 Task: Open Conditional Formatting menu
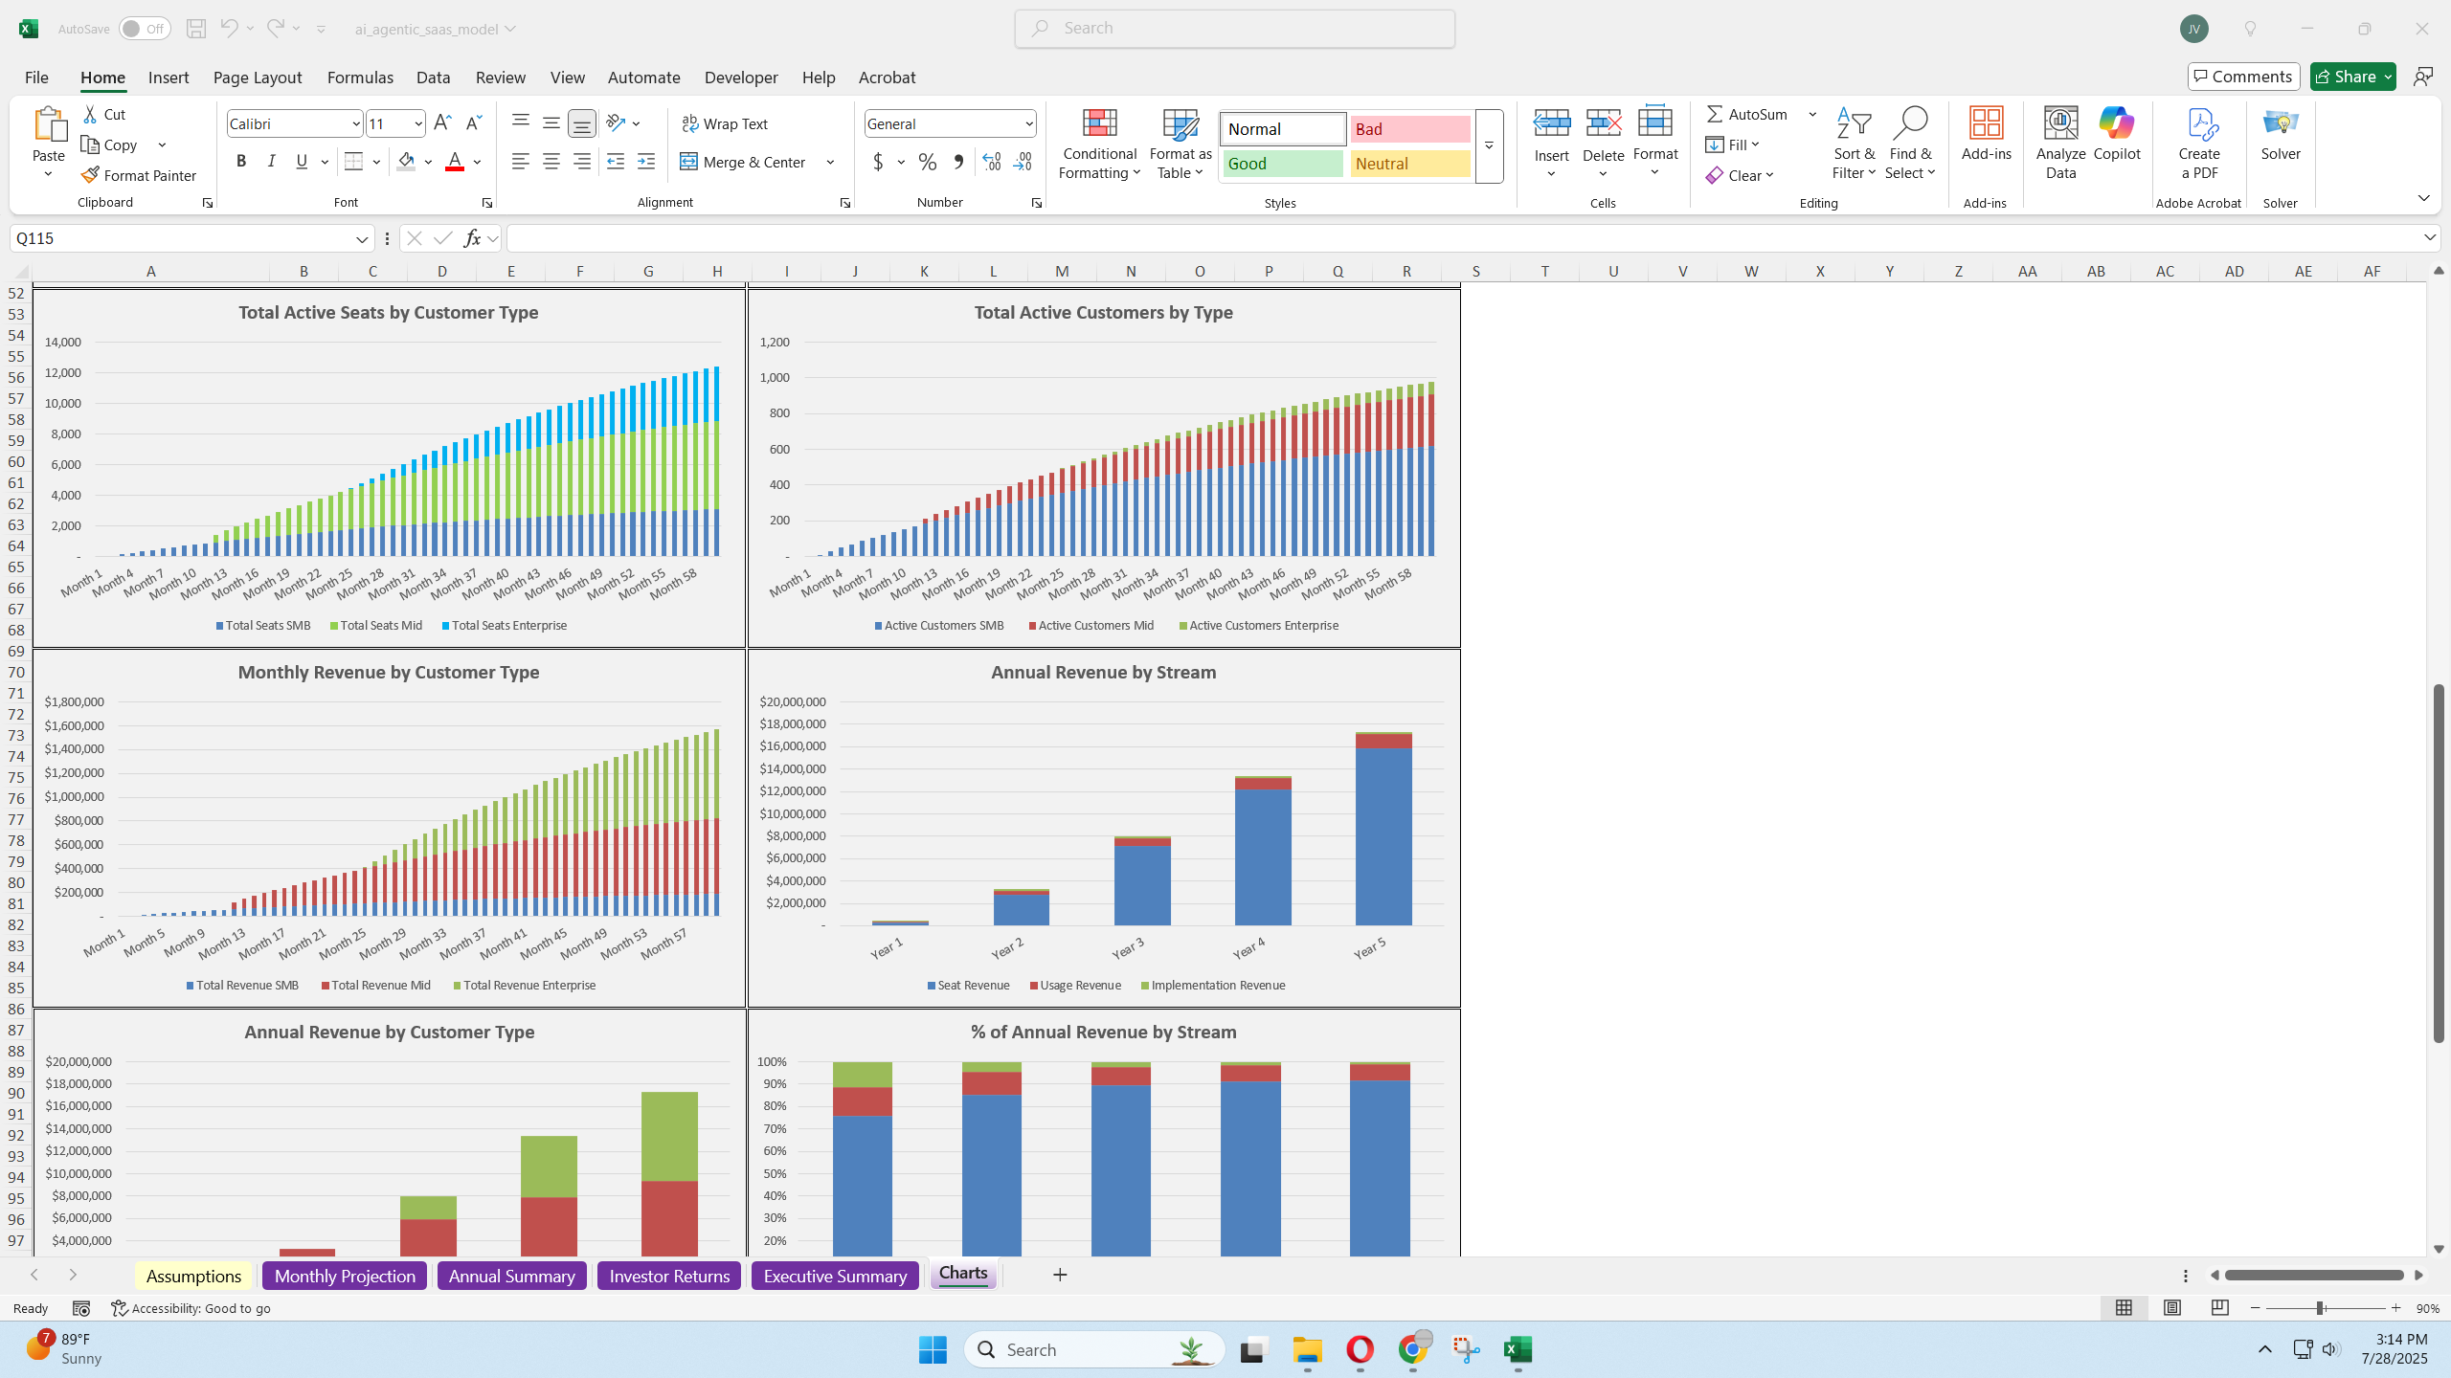[1099, 144]
